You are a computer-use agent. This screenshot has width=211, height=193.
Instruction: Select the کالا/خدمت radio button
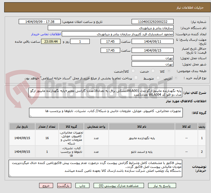[x=133, y=71]
